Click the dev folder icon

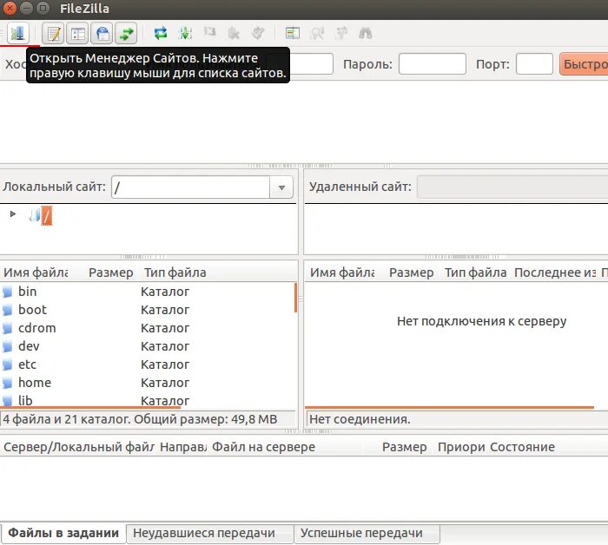[x=7, y=346]
